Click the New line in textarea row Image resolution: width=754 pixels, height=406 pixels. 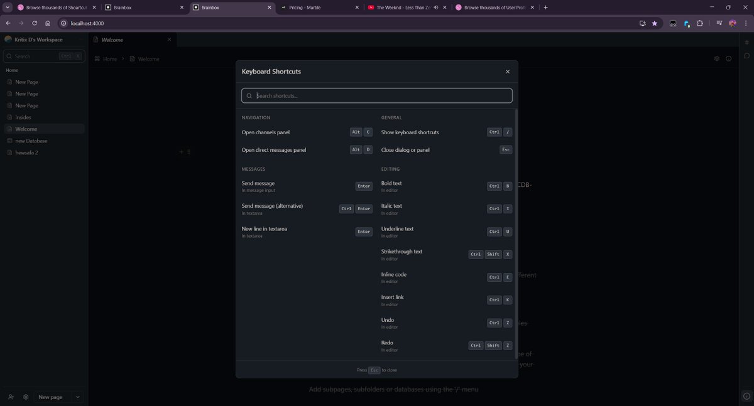(x=307, y=232)
